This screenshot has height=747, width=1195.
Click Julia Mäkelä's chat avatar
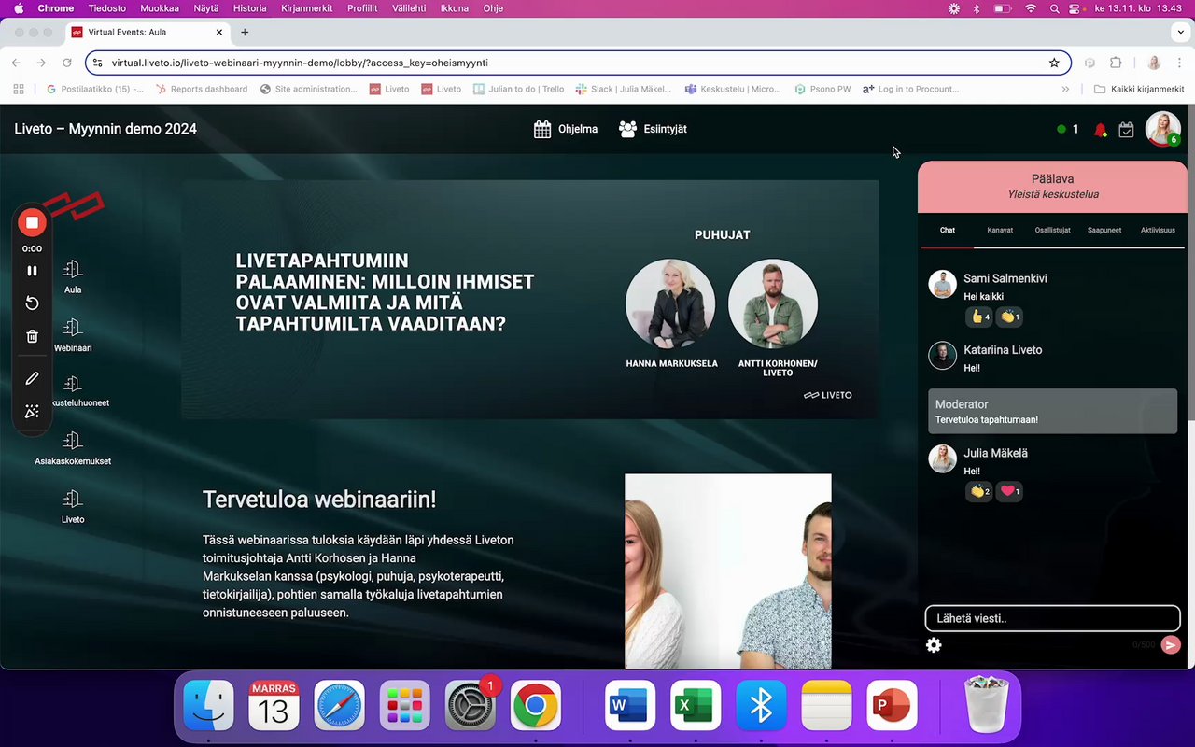[x=943, y=458]
